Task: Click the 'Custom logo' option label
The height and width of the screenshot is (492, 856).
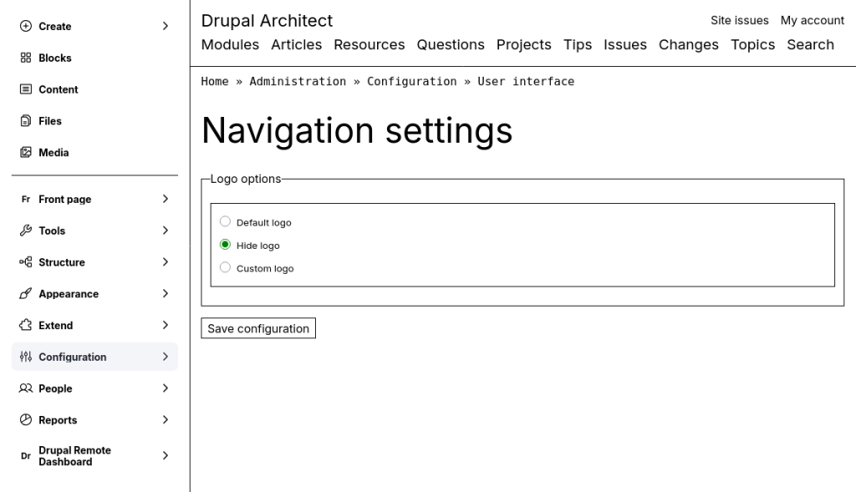Action: pyautogui.click(x=265, y=268)
